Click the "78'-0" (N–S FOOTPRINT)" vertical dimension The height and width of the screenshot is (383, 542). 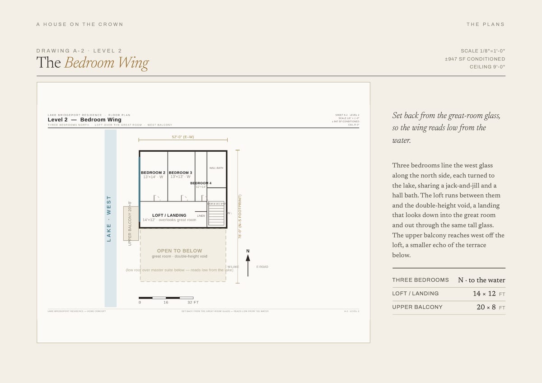[x=240, y=216]
